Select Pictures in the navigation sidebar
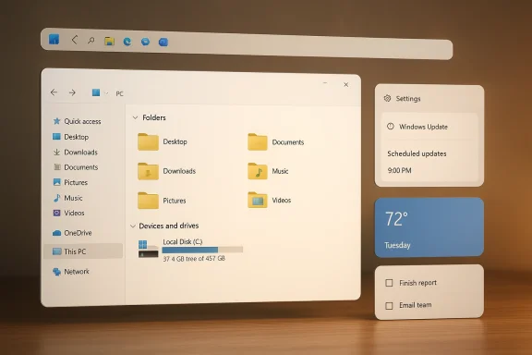Image resolution: width=532 pixels, height=355 pixels. click(70, 182)
